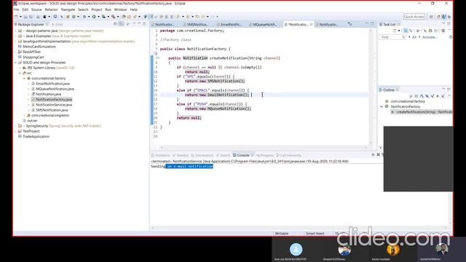Open the Search view tab
Screen dimensions: 466x262
pos(224,155)
